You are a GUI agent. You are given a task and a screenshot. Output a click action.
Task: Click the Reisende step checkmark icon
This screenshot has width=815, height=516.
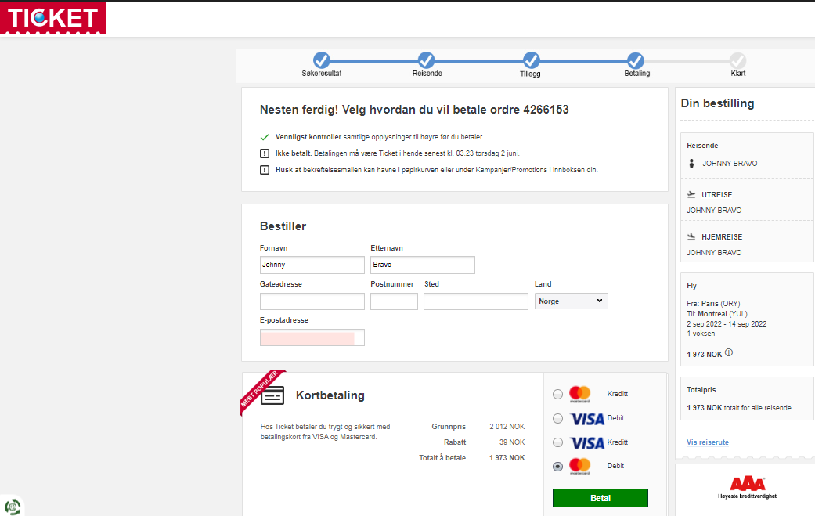point(426,60)
